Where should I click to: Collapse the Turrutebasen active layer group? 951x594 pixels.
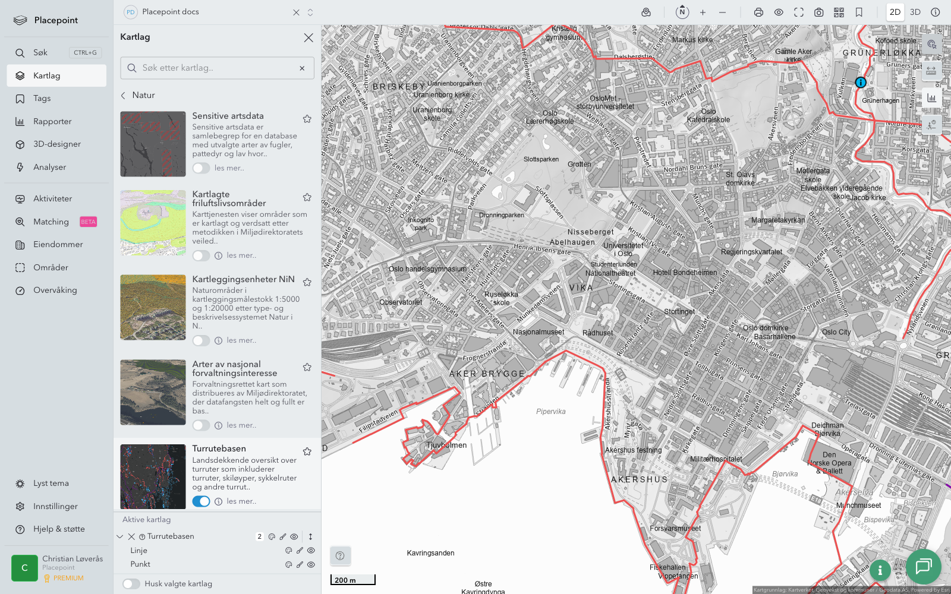(120, 536)
